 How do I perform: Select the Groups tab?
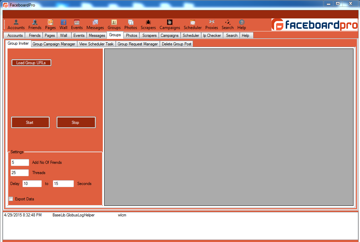(115, 35)
